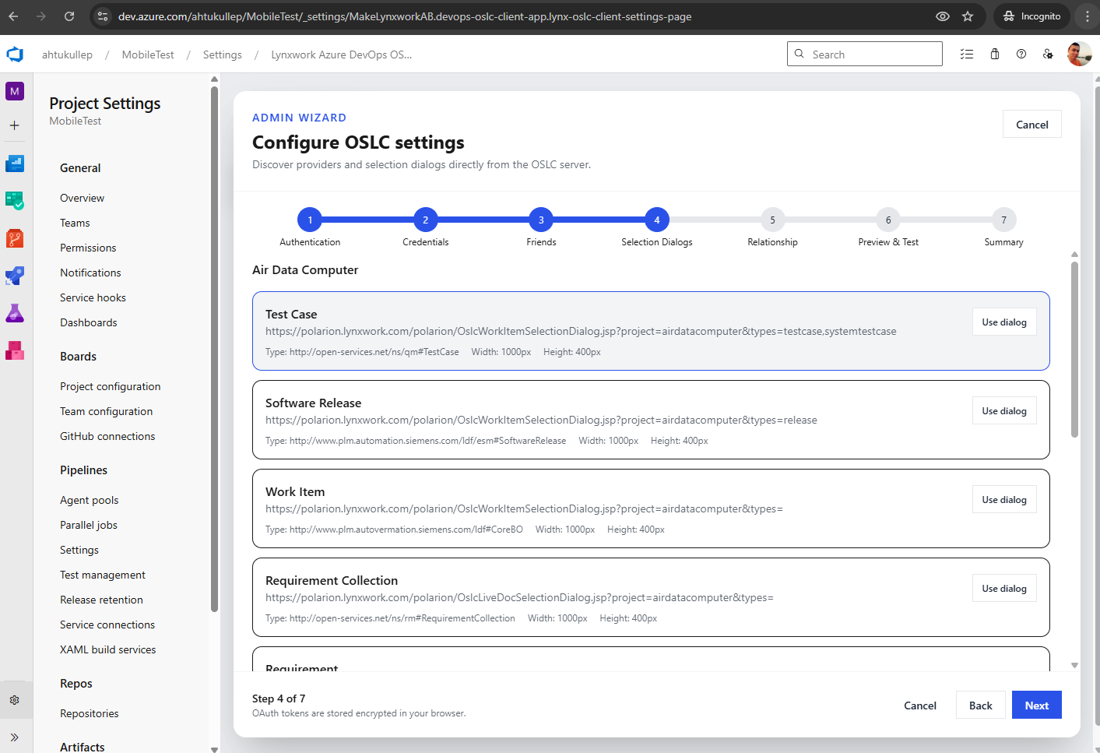This screenshot has width=1100, height=753.
Task: Open Repos hub icon in left rail
Action: 15,238
